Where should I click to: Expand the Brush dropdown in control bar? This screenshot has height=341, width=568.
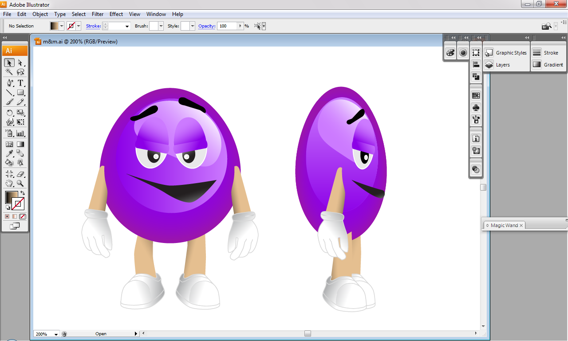pos(161,26)
